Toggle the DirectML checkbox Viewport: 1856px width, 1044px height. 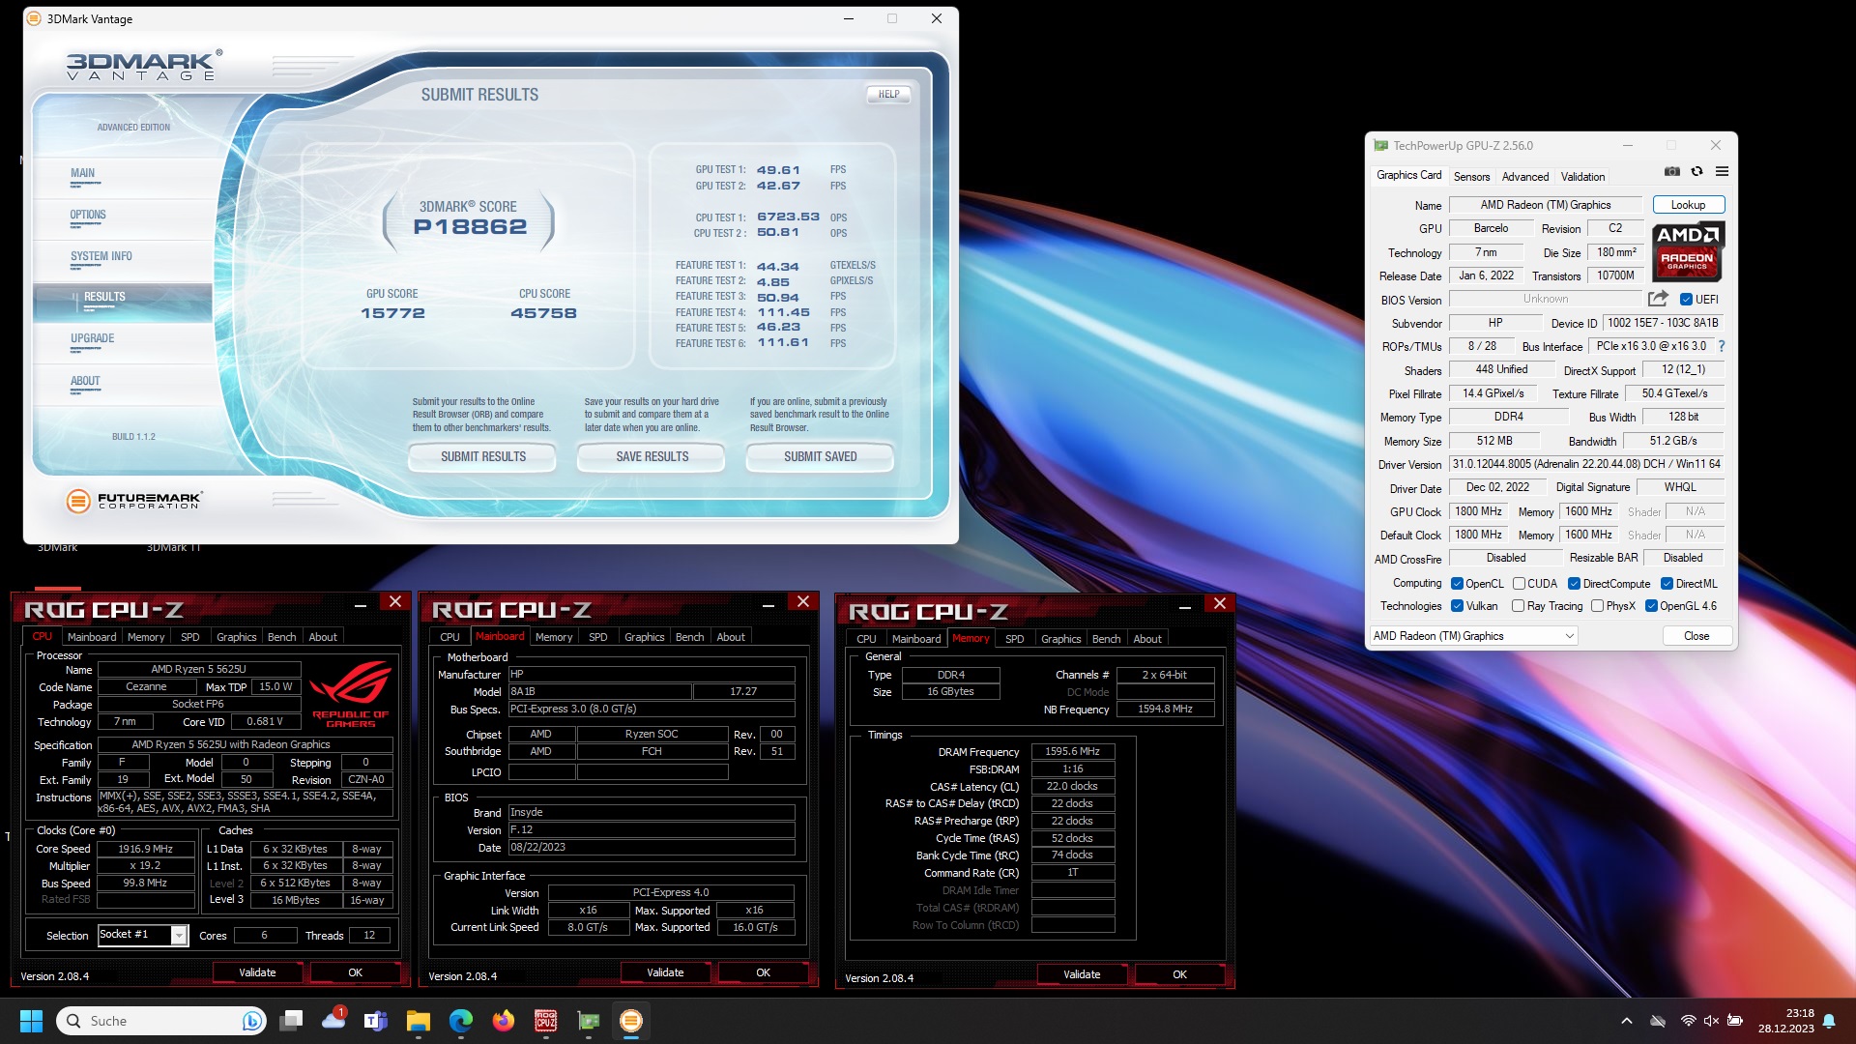pyautogui.click(x=1667, y=584)
